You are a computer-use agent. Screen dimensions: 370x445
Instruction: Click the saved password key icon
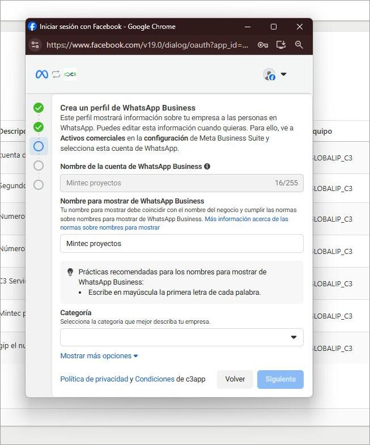263,45
